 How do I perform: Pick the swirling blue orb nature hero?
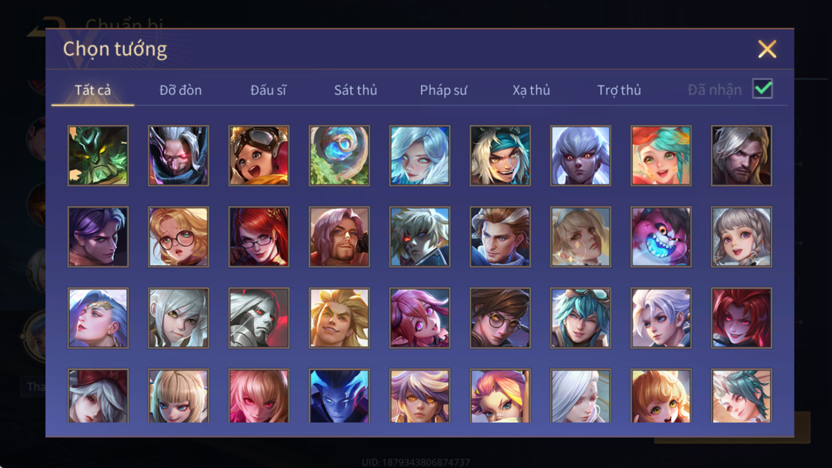339,155
